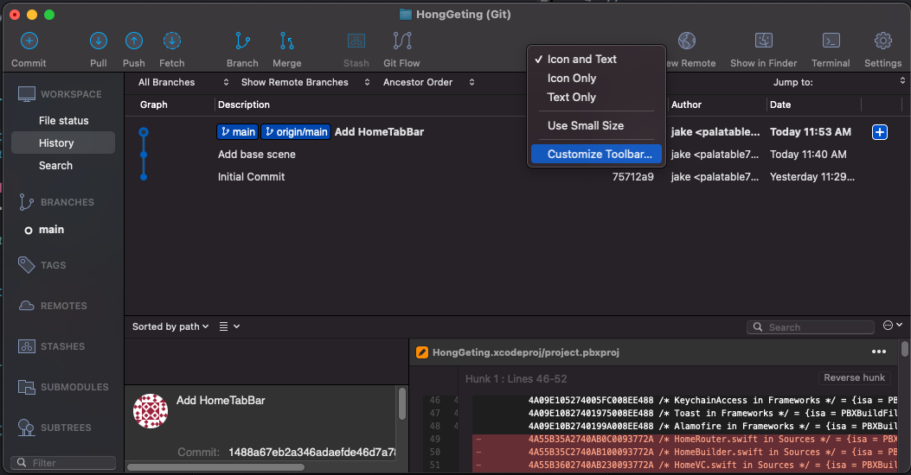911x475 pixels.
Task: Click the Stashes sidebar icon
Action: pyautogui.click(x=26, y=346)
